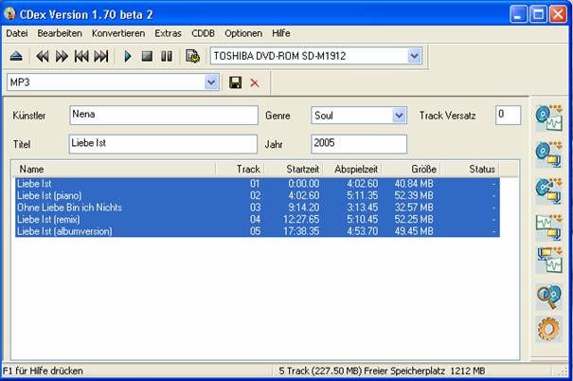Click the save profile floppy disk icon

236,83
